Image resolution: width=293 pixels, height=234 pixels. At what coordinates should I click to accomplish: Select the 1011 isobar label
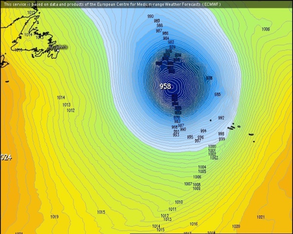(x=172, y=209)
